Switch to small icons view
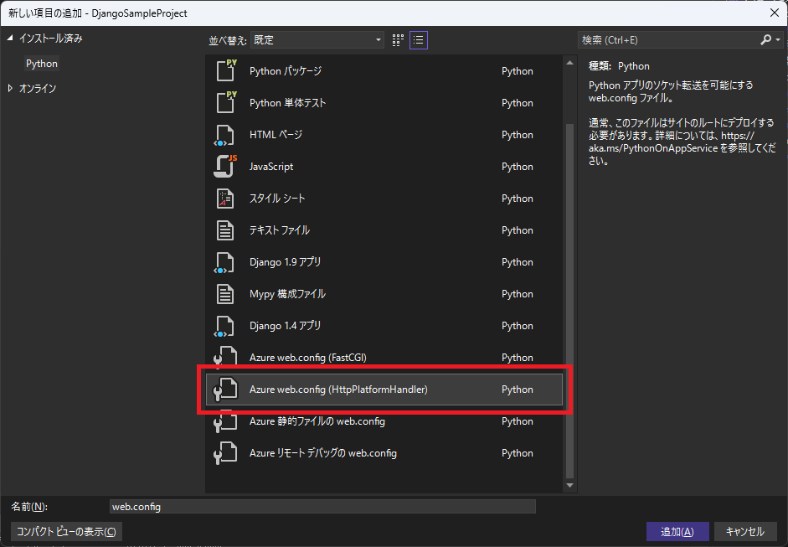The image size is (788, 547). [399, 39]
